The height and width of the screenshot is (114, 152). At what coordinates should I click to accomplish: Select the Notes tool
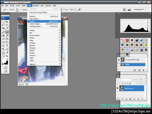tap(3, 53)
